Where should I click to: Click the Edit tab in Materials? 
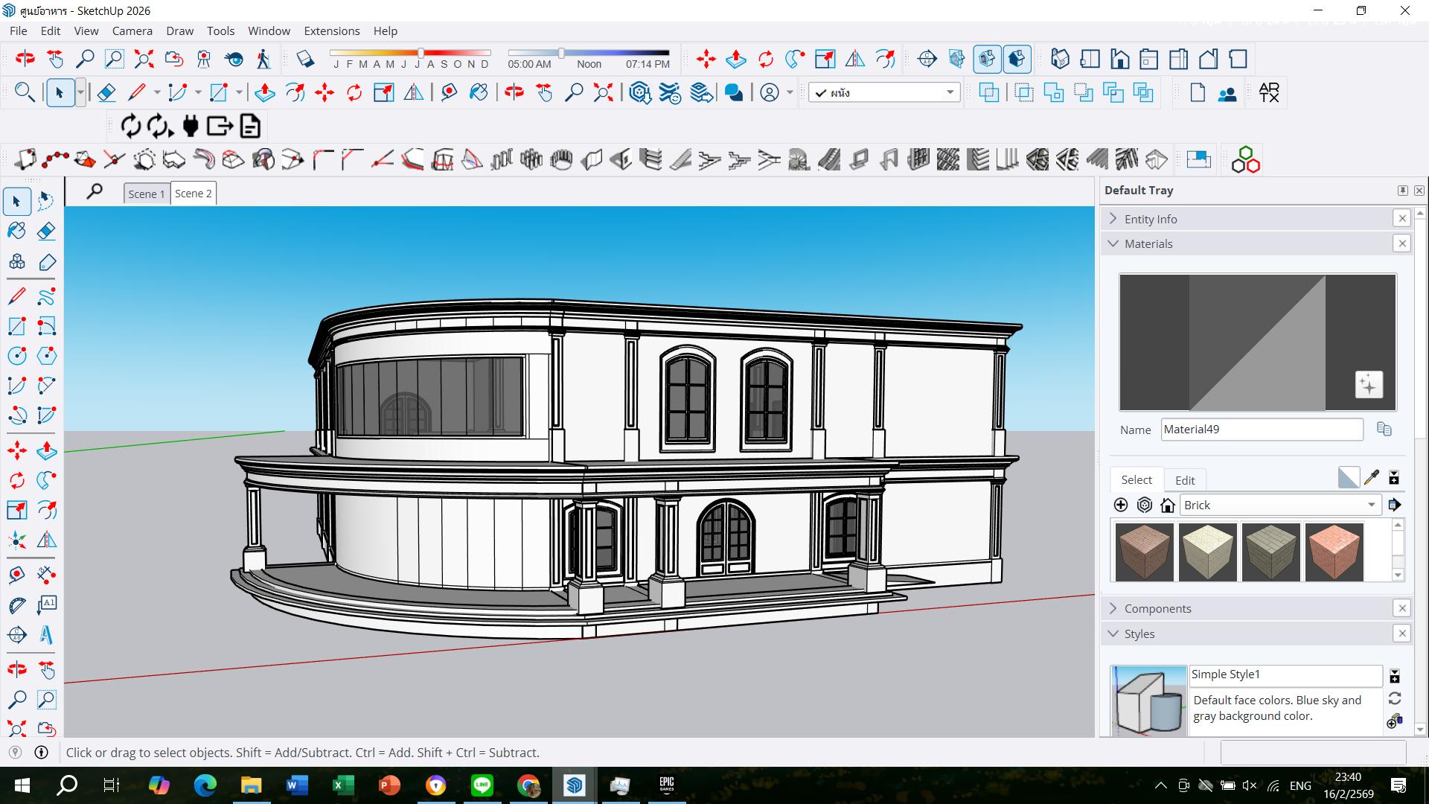click(x=1184, y=480)
